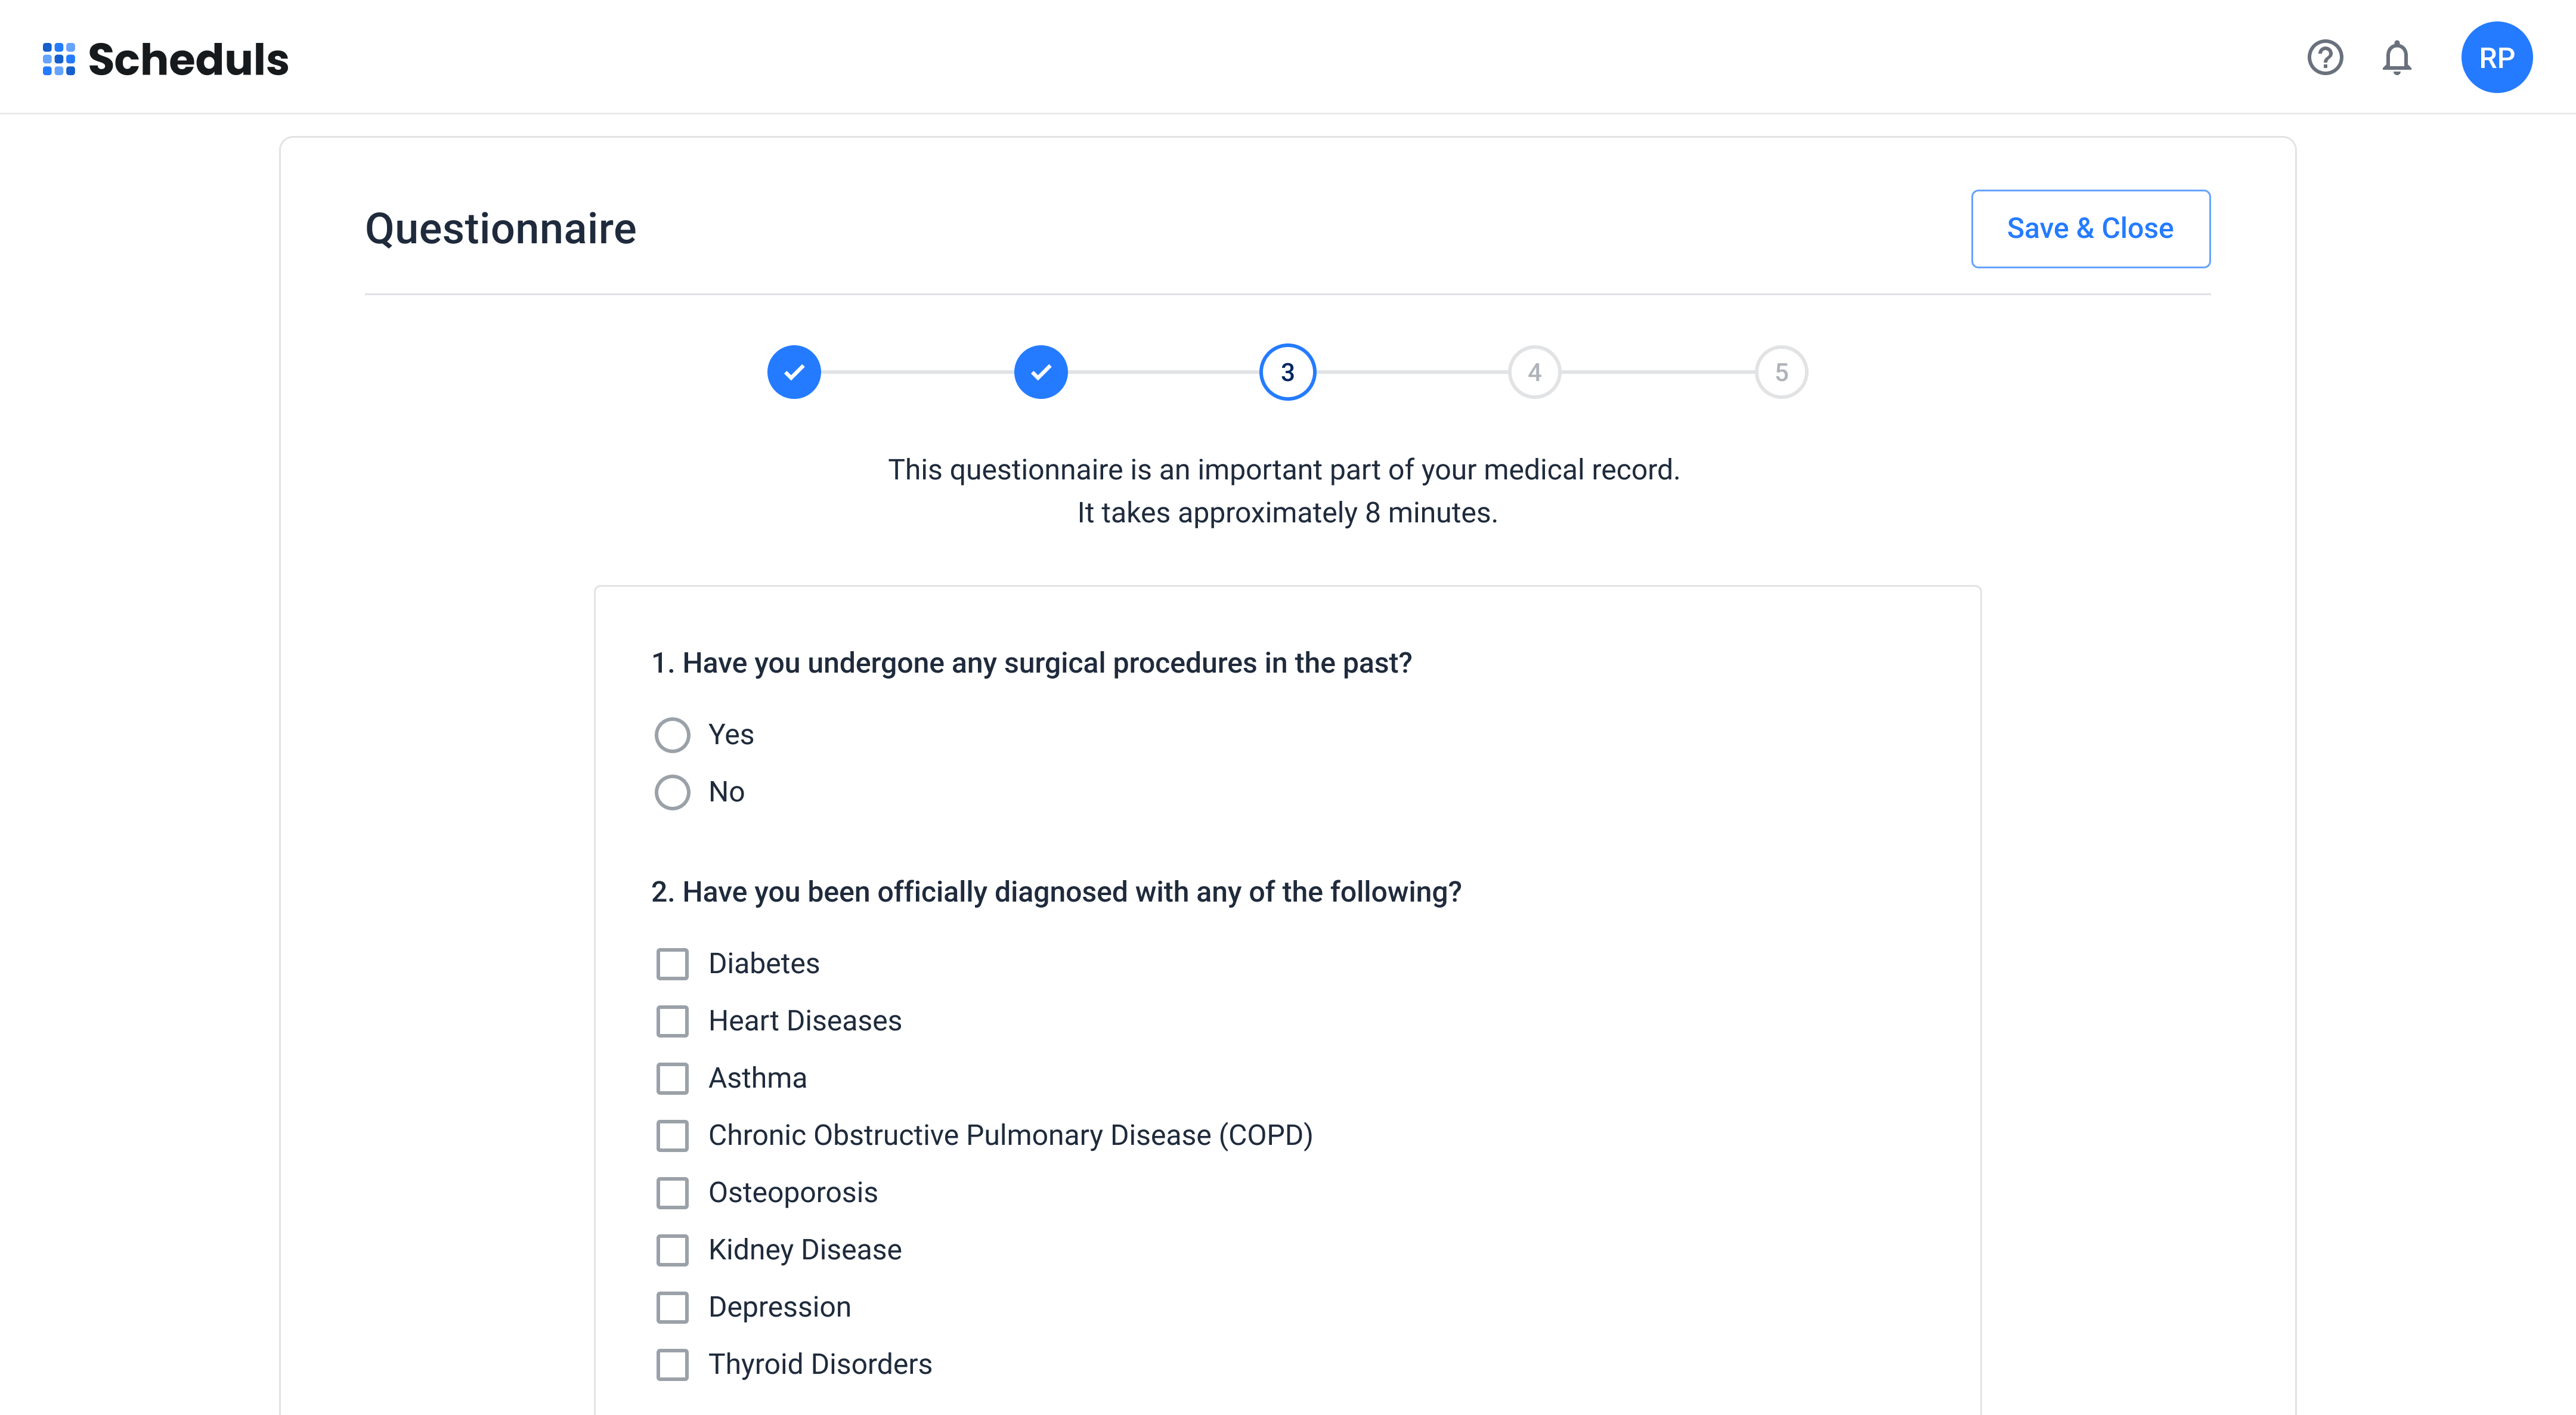Viewport: 2576px width, 1415px height.
Task: Open the notifications bell
Action: point(2396,58)
